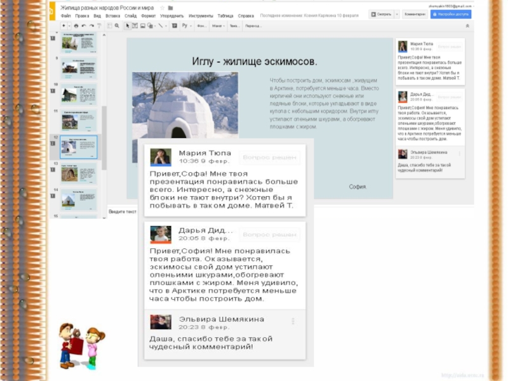Click the insert image icon

click(x=143, y=26)
